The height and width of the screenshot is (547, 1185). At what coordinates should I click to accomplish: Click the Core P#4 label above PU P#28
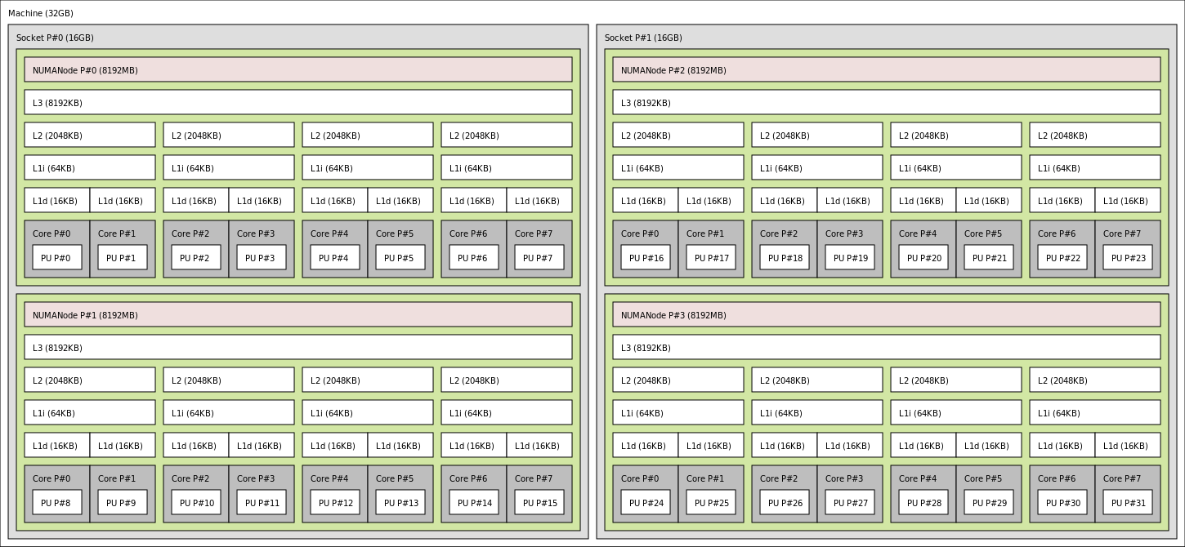click(x=918, y=478)
